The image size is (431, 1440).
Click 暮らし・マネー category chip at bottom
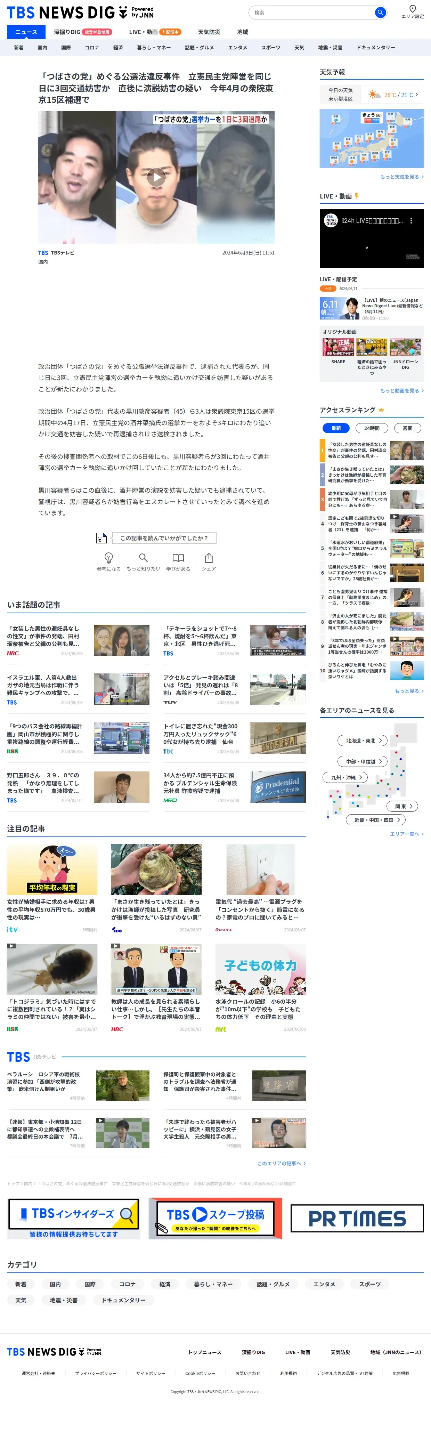pyautogui.click(x=213, y=1284)
